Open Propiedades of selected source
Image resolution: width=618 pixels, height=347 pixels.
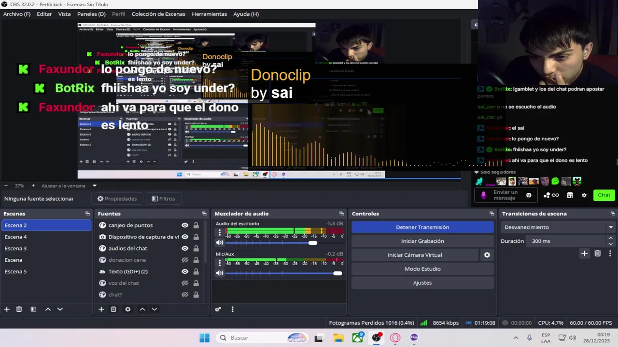point(117,199)
